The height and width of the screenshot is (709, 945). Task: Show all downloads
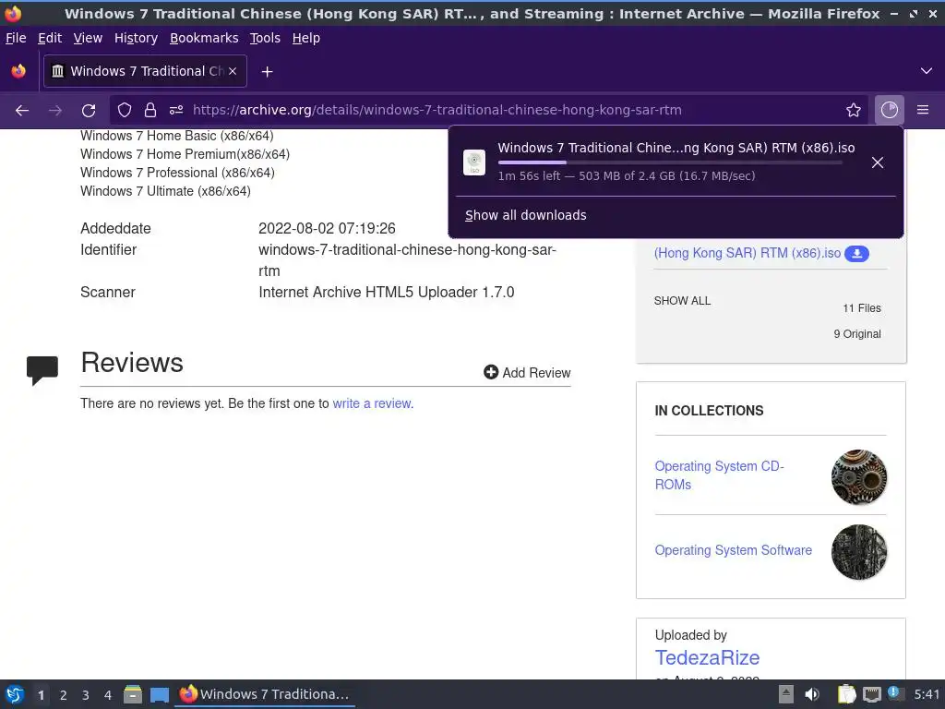point(525,215)
